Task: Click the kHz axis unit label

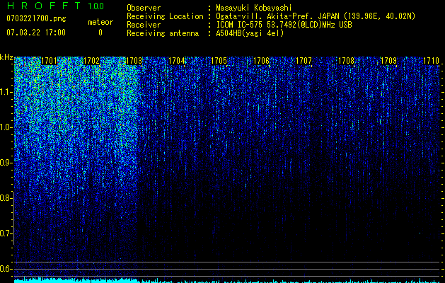Action: (x=6, y=57)
